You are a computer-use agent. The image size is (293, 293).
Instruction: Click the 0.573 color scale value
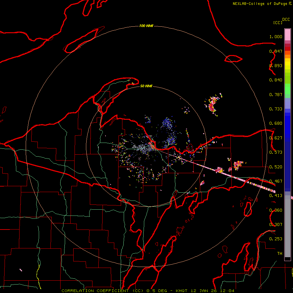point(276,152)
